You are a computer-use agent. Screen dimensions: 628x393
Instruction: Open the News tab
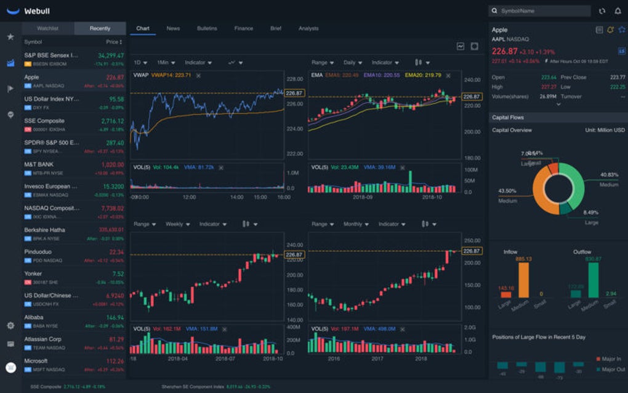(173, 28)
